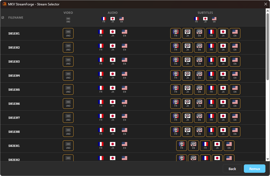The height and width of the screenshot is (176, 270).
Task: Toggle French flag subtitle for S01E07
Action: pos(211,117)
